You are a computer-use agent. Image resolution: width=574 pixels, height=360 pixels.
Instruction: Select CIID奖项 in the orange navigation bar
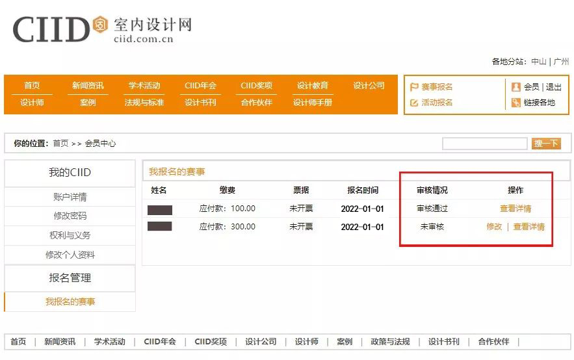256,86
